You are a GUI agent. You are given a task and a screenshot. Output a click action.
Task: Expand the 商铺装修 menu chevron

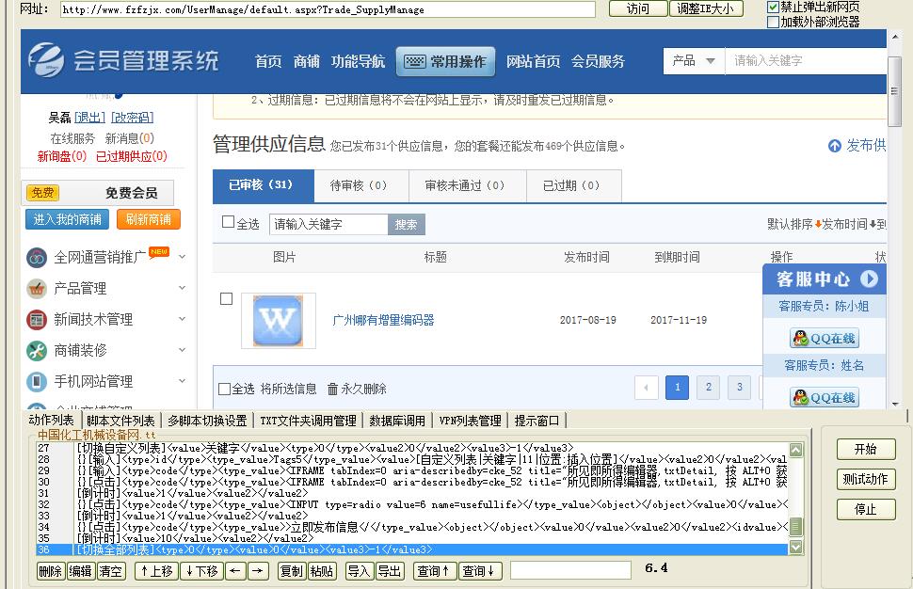(183, 350)
